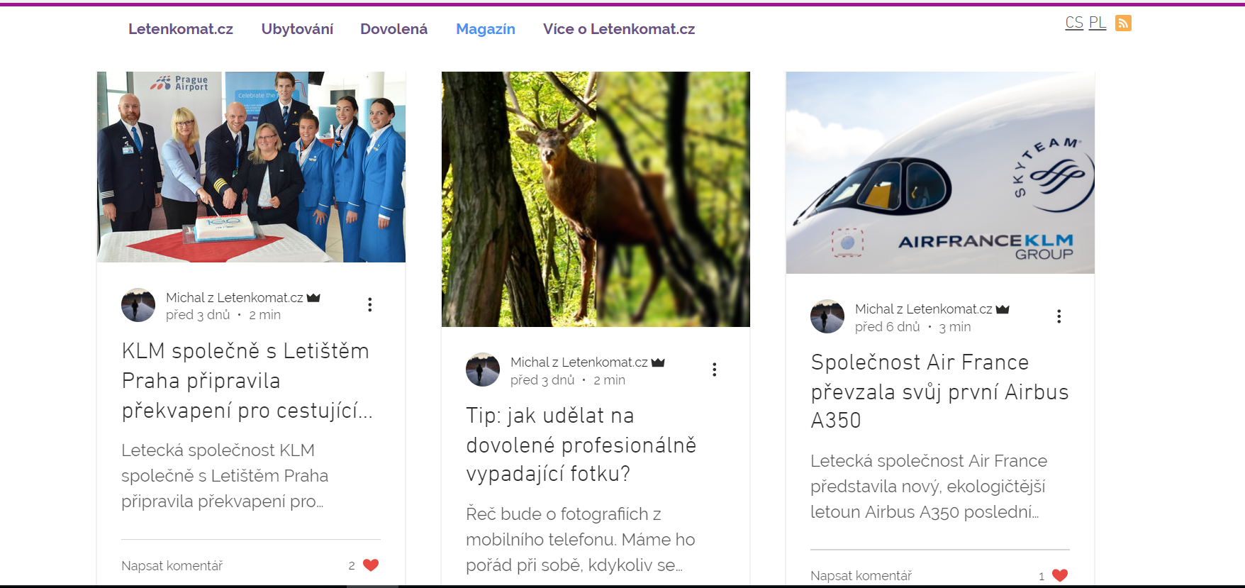Screen dimensions: 1245x588
Task: Click 'před 6 dnů' date on Air France article
Action: (888, 327)
